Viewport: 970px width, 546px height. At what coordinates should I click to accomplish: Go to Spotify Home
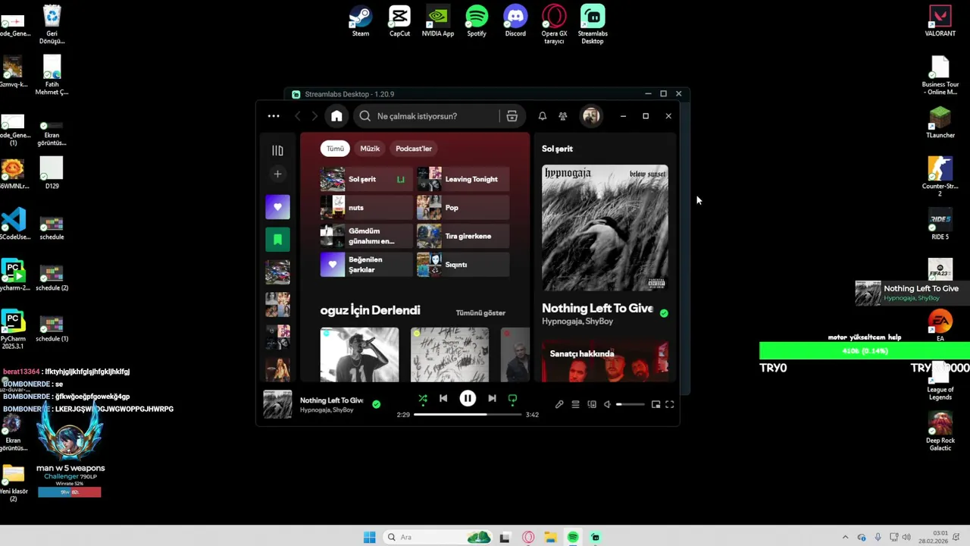336,116
